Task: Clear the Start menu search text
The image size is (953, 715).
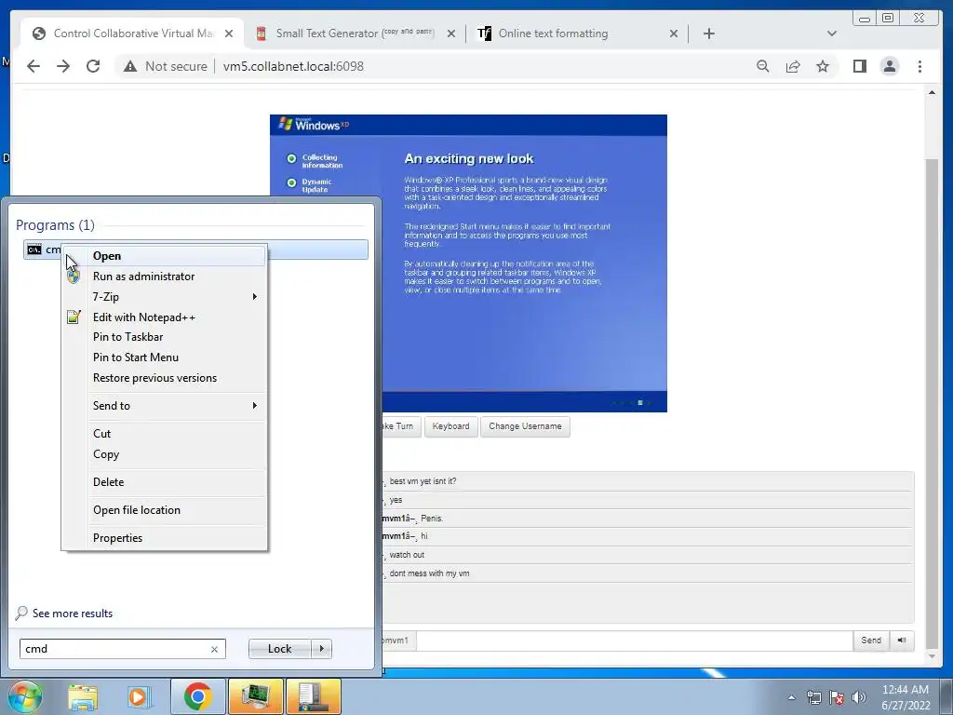Action: click(214, 649)
